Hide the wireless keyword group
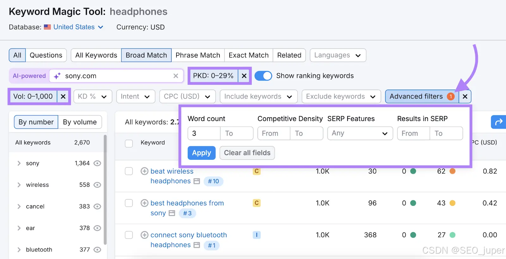This screenshot has height=259, width=506. point(97,185)
